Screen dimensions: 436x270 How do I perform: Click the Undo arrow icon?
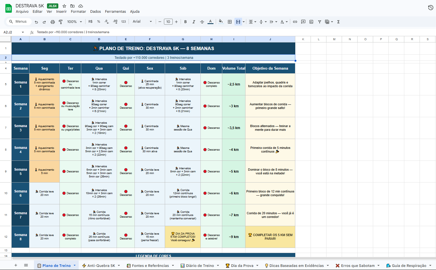tap(36, 22)
